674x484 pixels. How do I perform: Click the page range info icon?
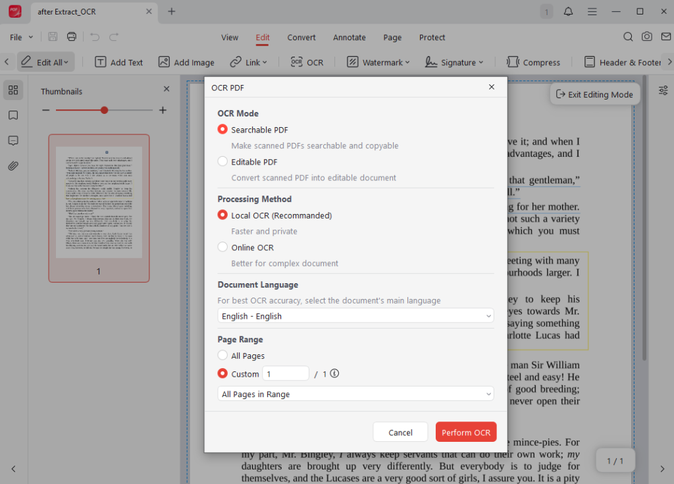(x=334, y=373)
